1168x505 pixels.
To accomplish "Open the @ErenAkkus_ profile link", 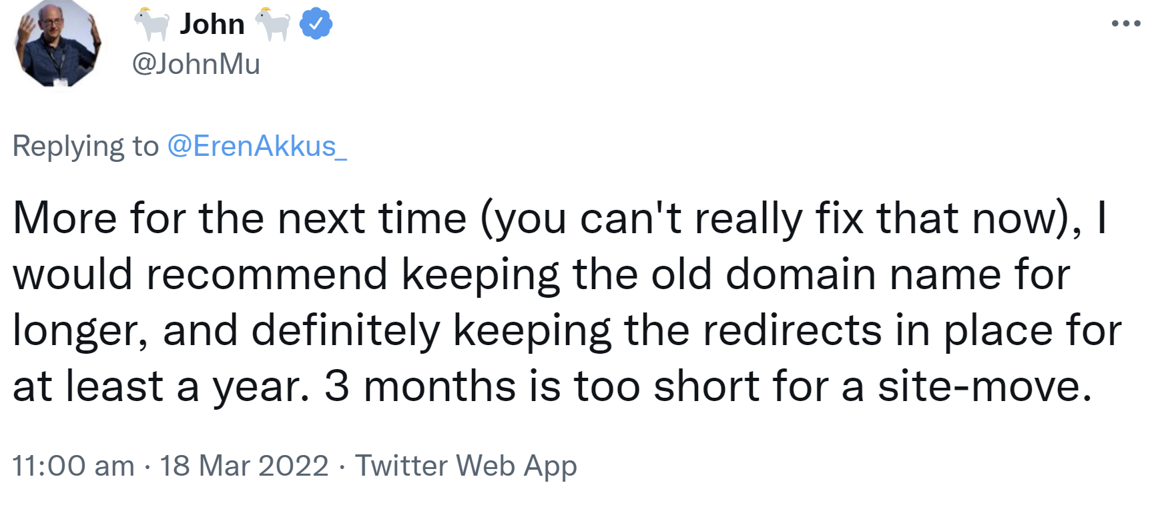I will click(x=257, y=147).
